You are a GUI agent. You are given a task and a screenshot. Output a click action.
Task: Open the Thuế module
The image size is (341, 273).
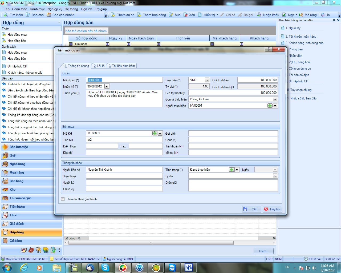coord(31,215)
